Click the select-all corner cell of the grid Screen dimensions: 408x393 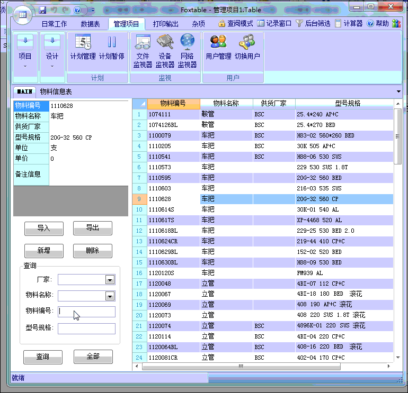[x=140, y=104]
